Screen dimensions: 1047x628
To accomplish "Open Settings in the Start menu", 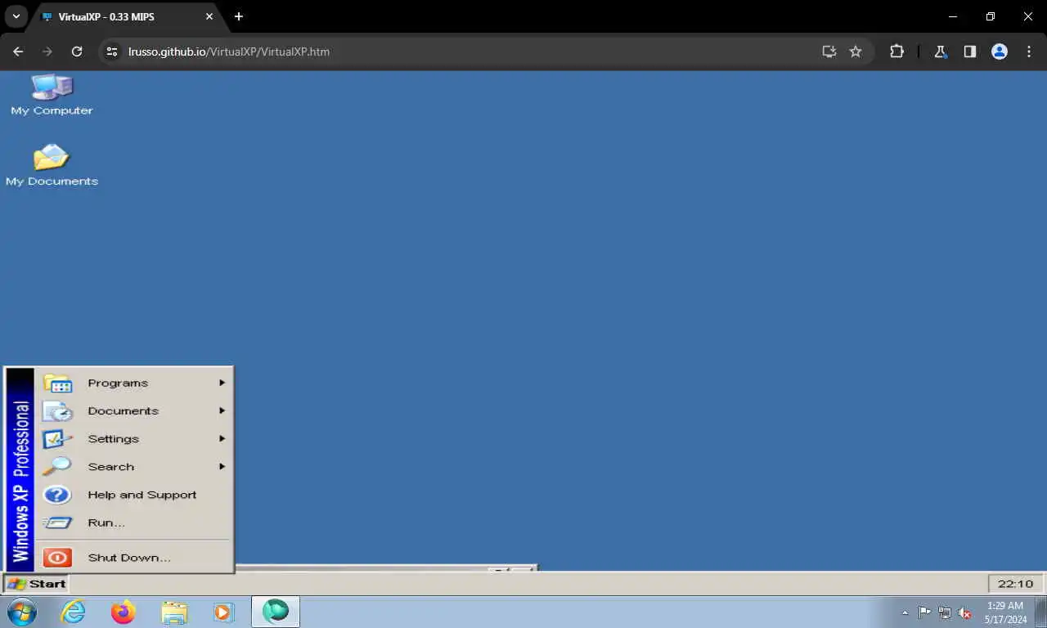I will pos(133,438).
